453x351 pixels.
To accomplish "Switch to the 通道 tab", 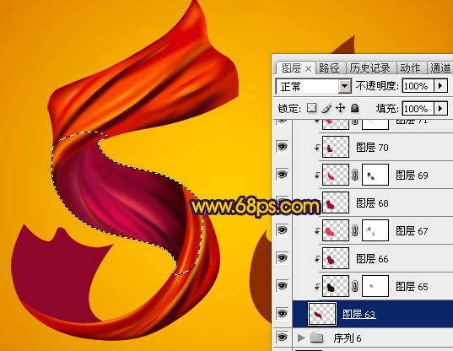I will click(440, 68).
